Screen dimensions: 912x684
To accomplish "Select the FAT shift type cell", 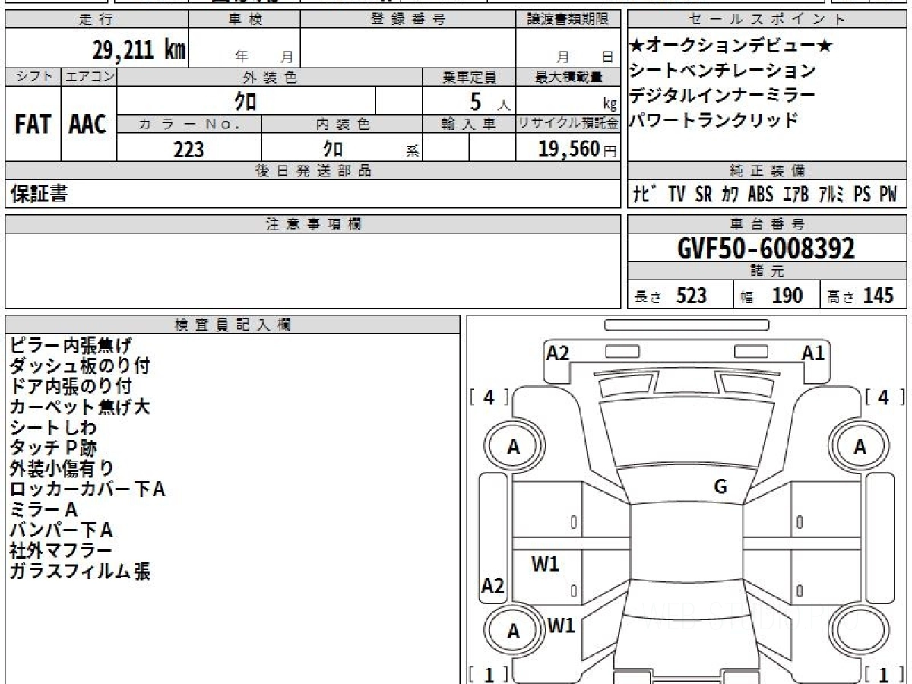I will (33, 125).
